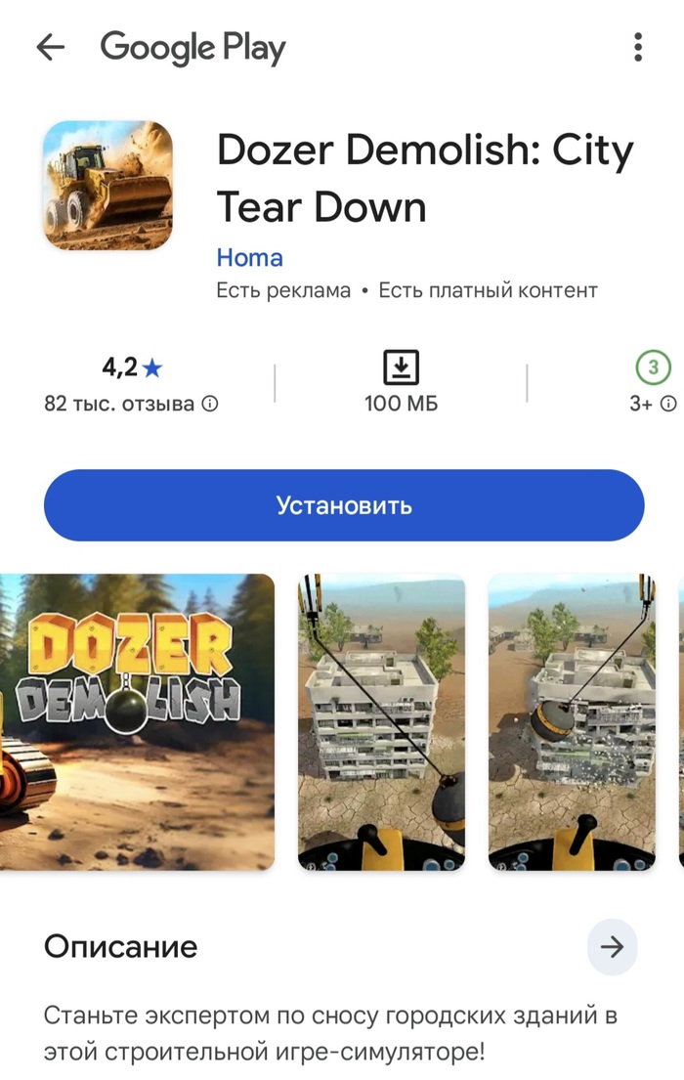Viewport: 684px width, 1080px height.
Task: Tap the green 3+ age rating badge
Action: tap(653, 367)
